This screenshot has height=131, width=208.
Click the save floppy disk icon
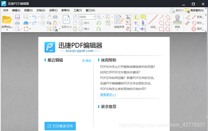pos(17,17)
